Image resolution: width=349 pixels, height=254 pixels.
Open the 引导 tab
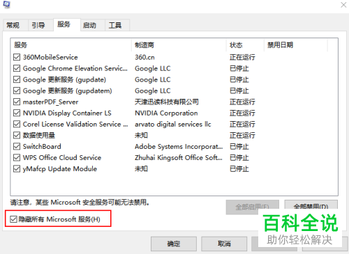tap(40, 25)
